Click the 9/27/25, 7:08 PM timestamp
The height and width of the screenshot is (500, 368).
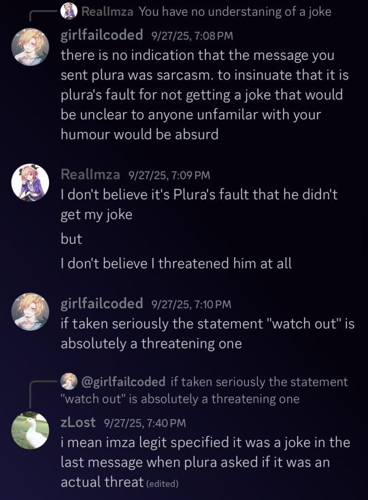pos(193,35)
